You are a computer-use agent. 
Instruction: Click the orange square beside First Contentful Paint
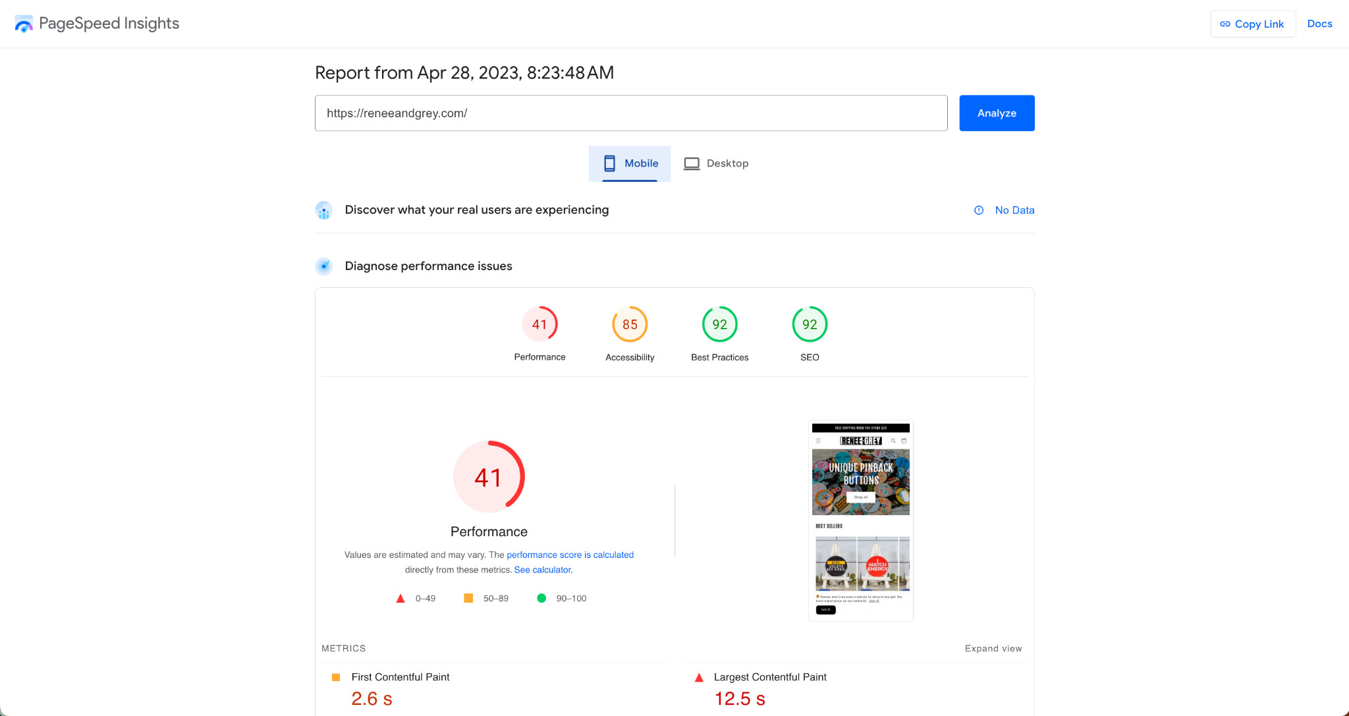click(x=336, y=677)
